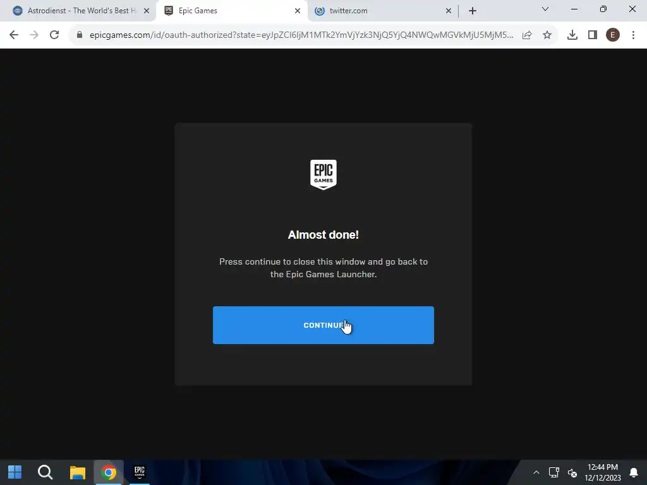Open the Chrome downloads icon
The image size is (647, 485).
click(572, 35)
